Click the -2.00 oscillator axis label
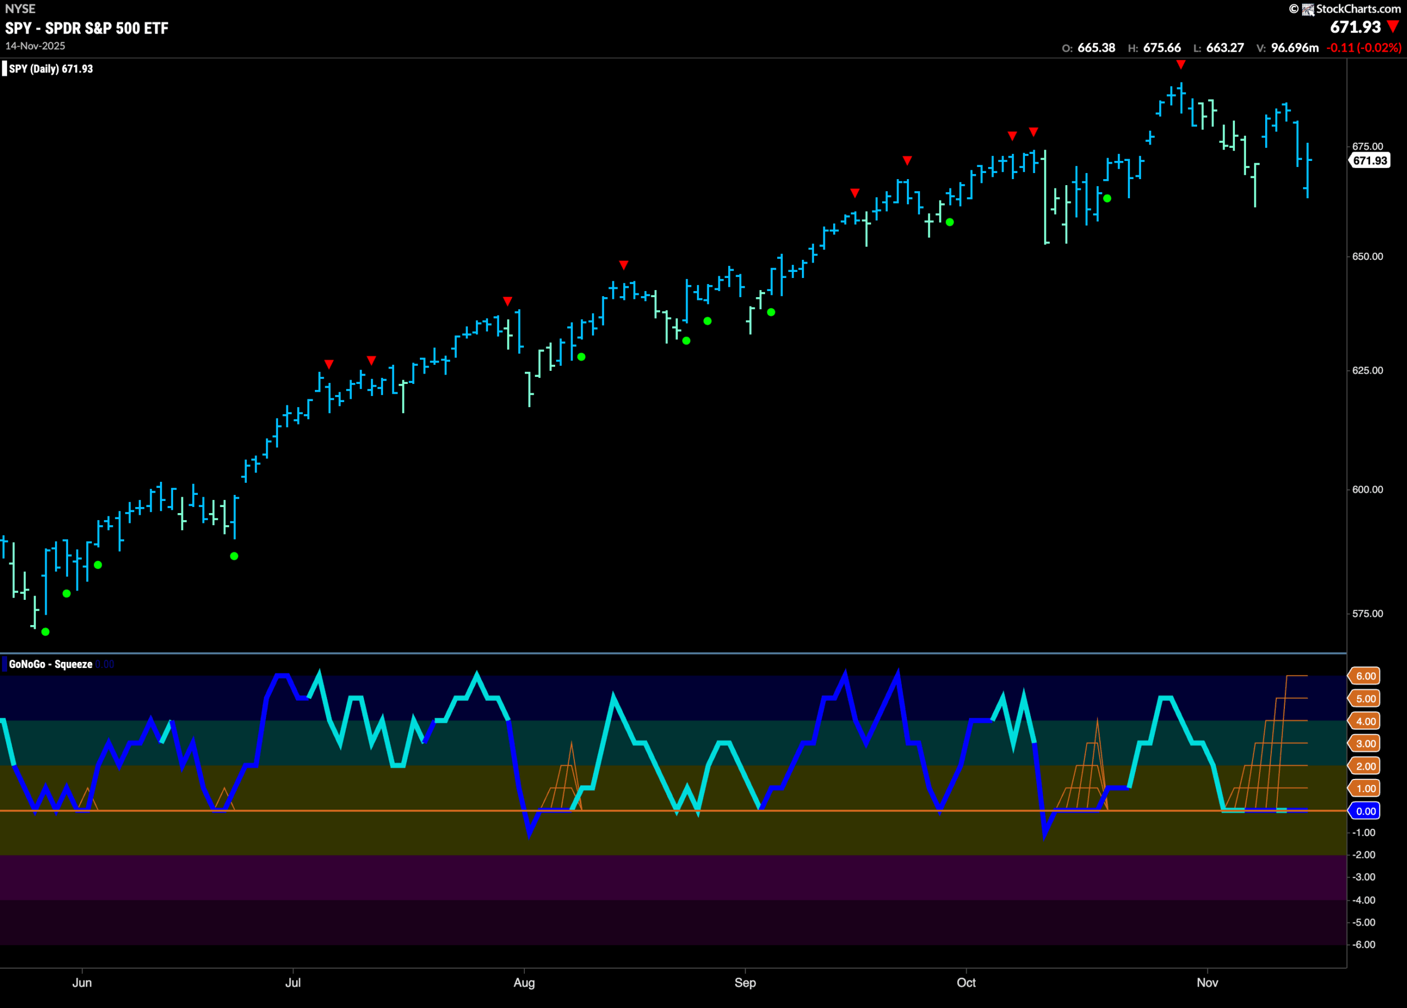Image resolution: width=1407 pixels, height=1008 pixels. click(x=1364, y=855)
